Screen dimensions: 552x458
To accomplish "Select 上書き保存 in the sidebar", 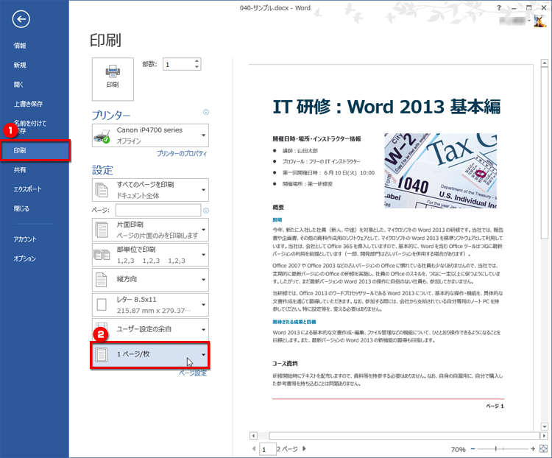I will point(28,104).
